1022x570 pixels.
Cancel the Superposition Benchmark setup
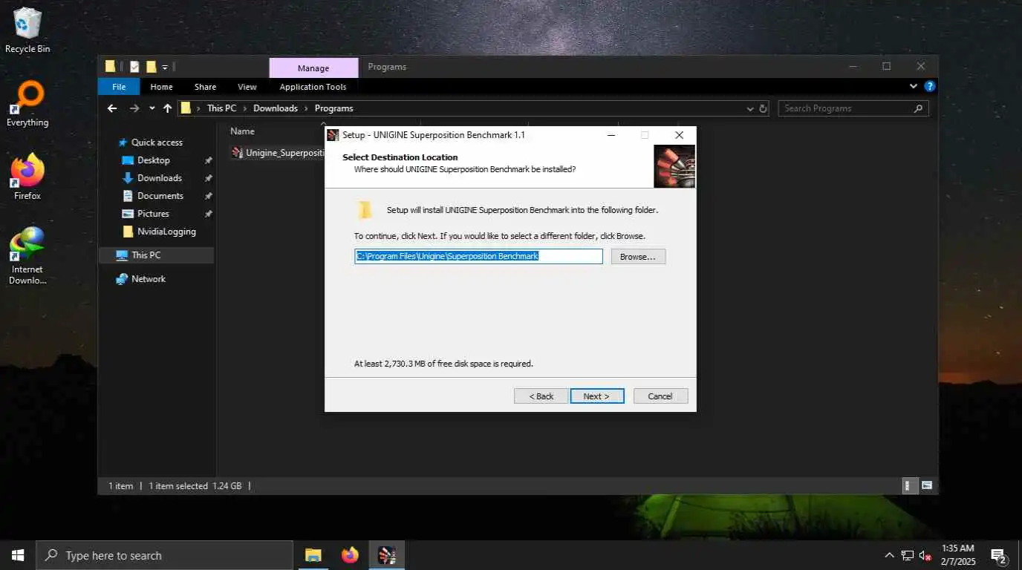tap(660, 396)
